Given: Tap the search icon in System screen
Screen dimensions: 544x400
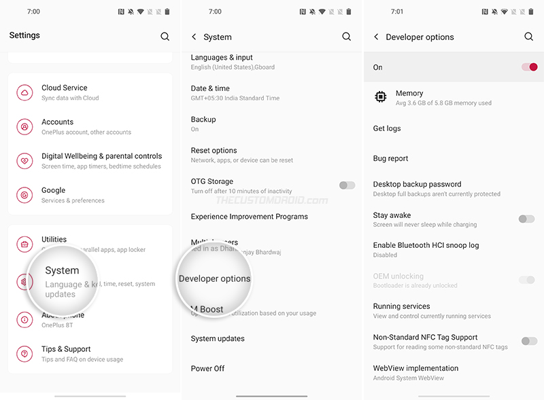Looking at the screenshot, I should [346, 37].
